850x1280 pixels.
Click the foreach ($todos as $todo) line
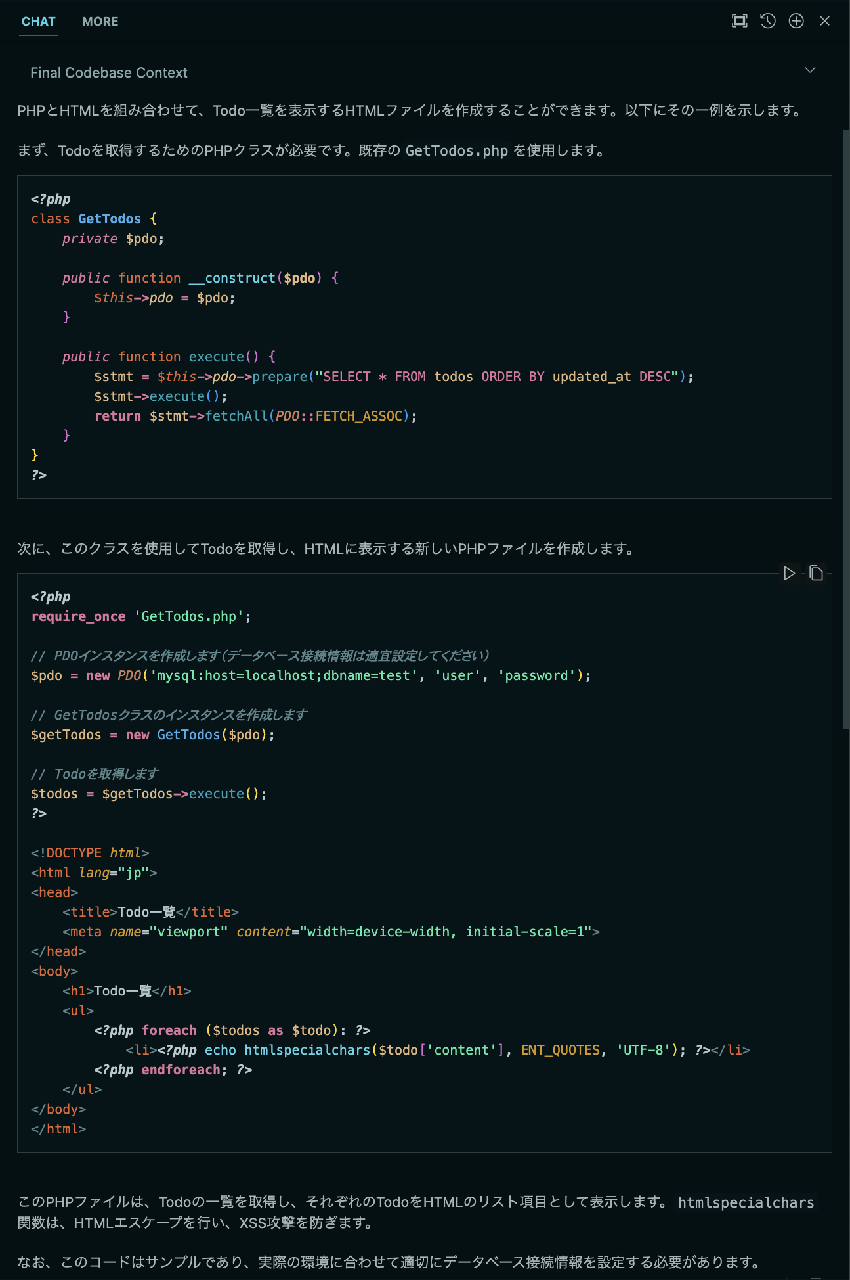[x=232, y=1030]
